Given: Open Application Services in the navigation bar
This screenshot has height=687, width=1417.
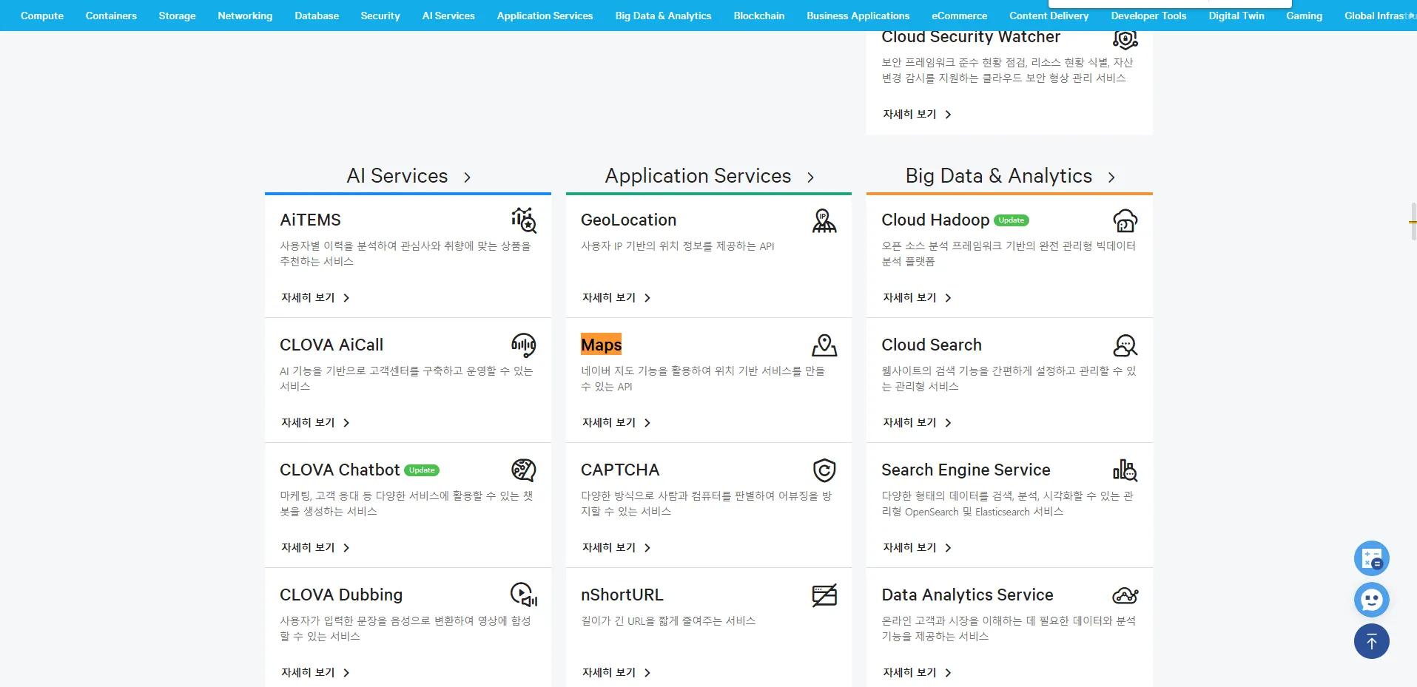Looking at the screenshot, I should pyautogui.click(x=545, y=16).
